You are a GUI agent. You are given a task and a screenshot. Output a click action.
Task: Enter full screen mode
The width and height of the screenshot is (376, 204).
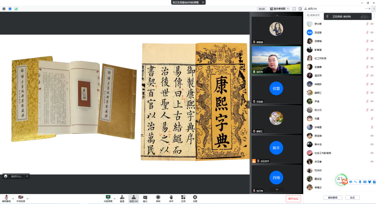click(294, 9)
